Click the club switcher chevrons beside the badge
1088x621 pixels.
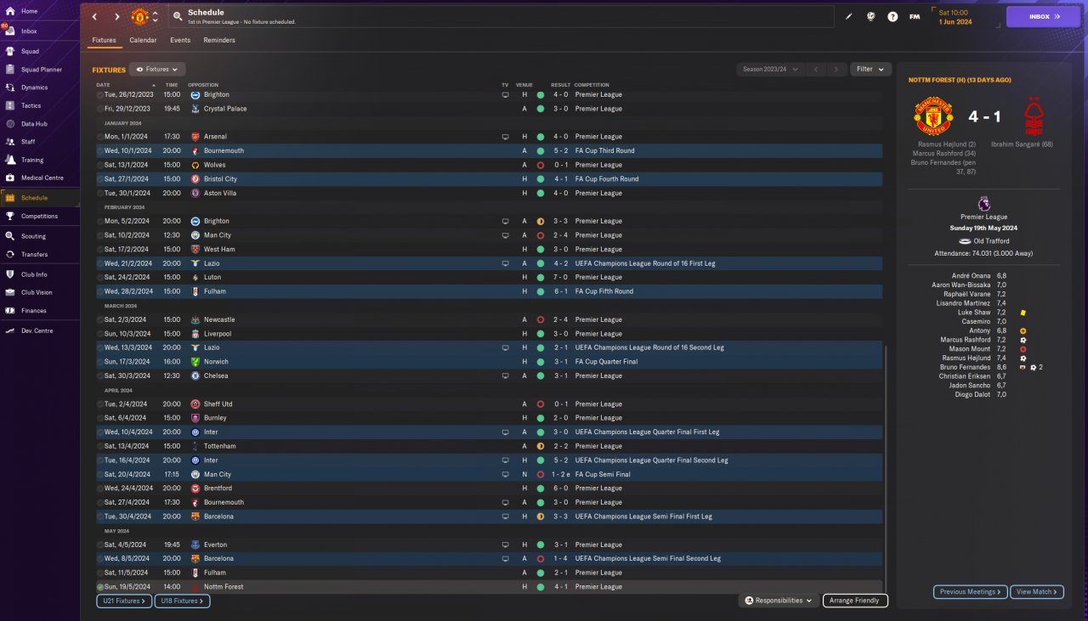[x=155, y=16]
